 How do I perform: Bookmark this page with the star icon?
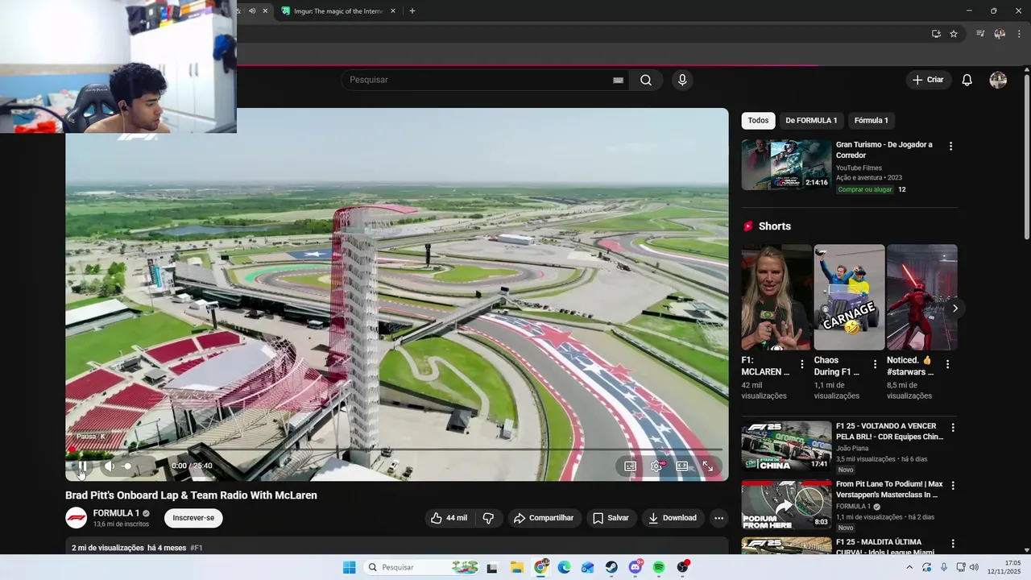(954, 34)
